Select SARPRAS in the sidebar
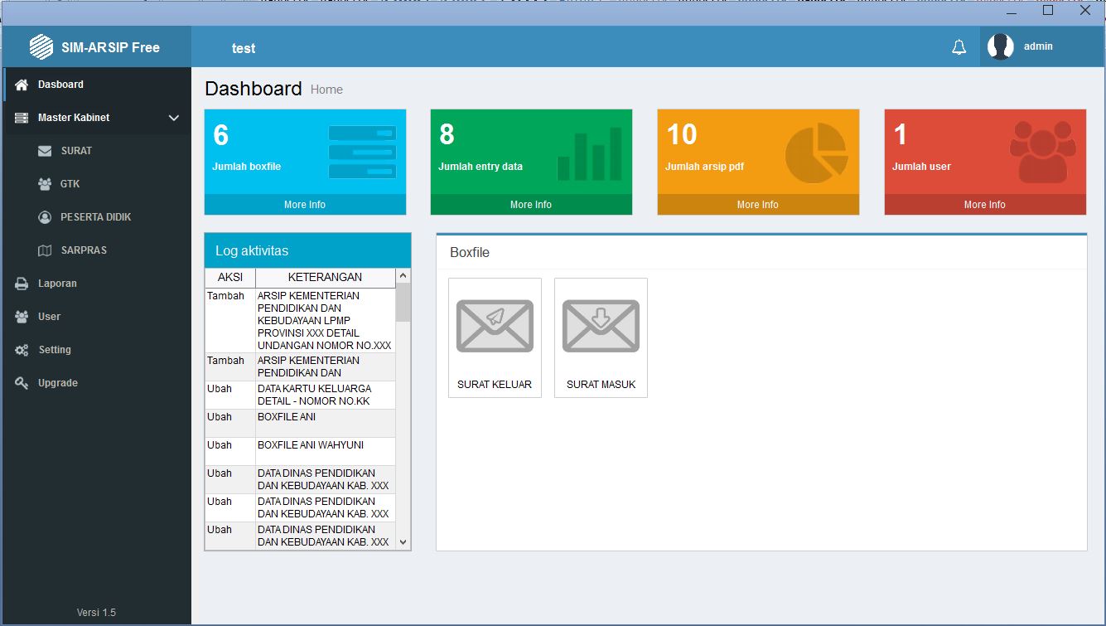 84,250
